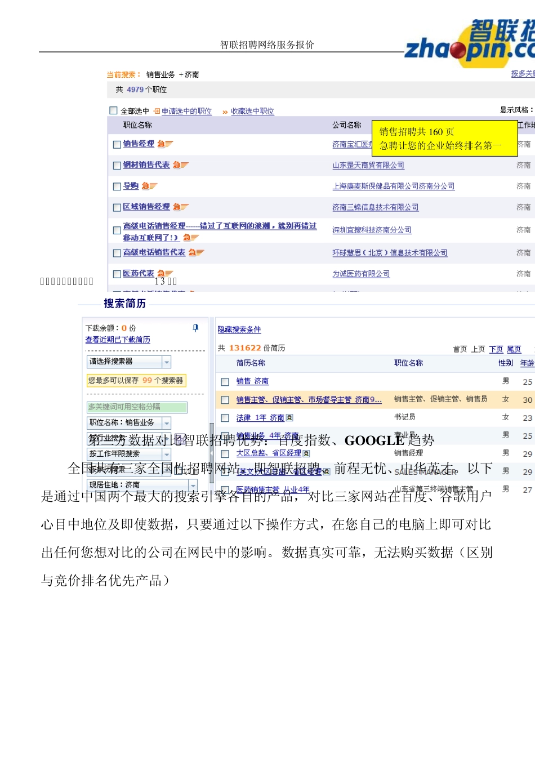Select the 区域销售经理 checkbox

(x=117, y=208)
